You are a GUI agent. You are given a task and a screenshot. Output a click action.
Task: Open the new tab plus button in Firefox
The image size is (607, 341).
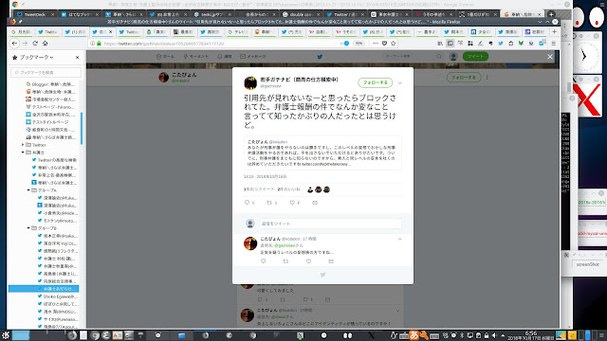click(554, 31)
